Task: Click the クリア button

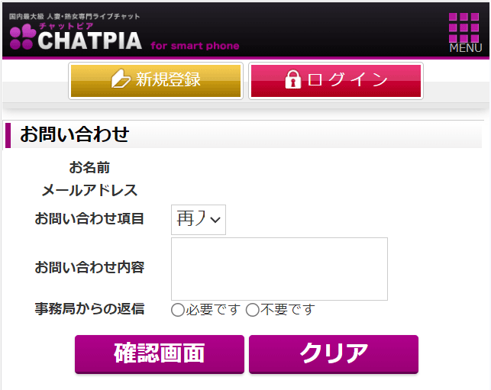Action: [x=334, y=354]
